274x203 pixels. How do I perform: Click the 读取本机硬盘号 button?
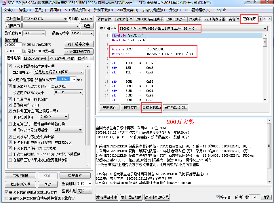(157, 197)
